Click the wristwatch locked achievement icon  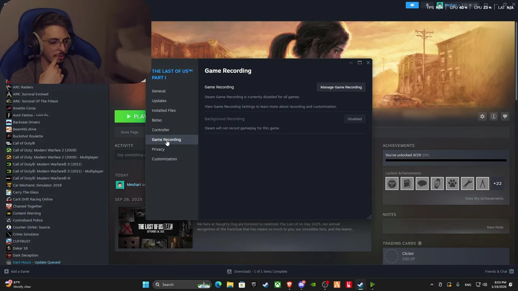[437, 183]
